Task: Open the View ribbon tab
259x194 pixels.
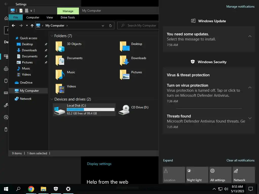Action: tap(50, 17)
